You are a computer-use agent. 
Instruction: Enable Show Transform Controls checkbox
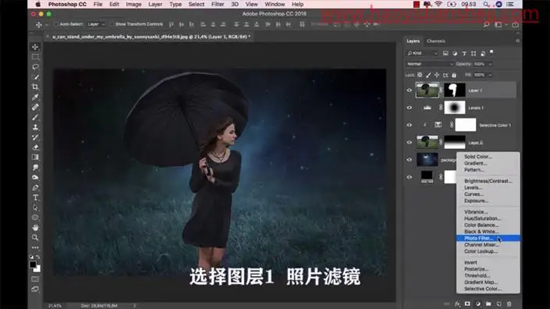pos(112,24)
